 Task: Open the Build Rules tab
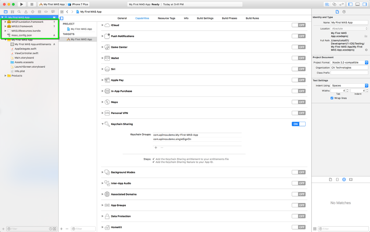(x=252, y=18)
